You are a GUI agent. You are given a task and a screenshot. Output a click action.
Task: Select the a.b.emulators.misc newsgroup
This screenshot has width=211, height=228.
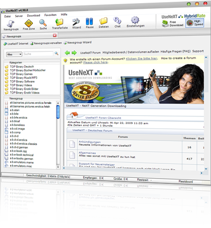pyautogui.click(x=21, y=166)
